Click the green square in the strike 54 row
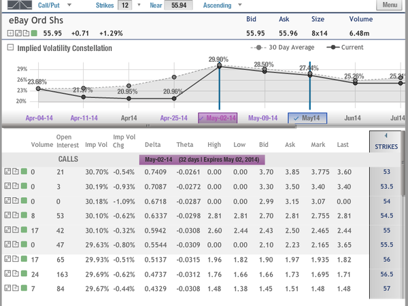The height and width of the screenshot is (306, 408). pyautogui.click(x=24, y=201)
